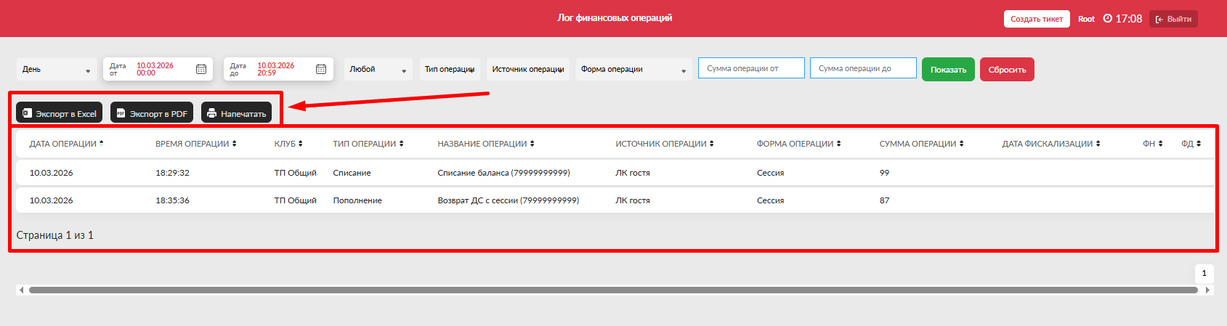Sort by 'Источник операции' header arrows
Screen dimensions: 1227x326
point(711,144)
